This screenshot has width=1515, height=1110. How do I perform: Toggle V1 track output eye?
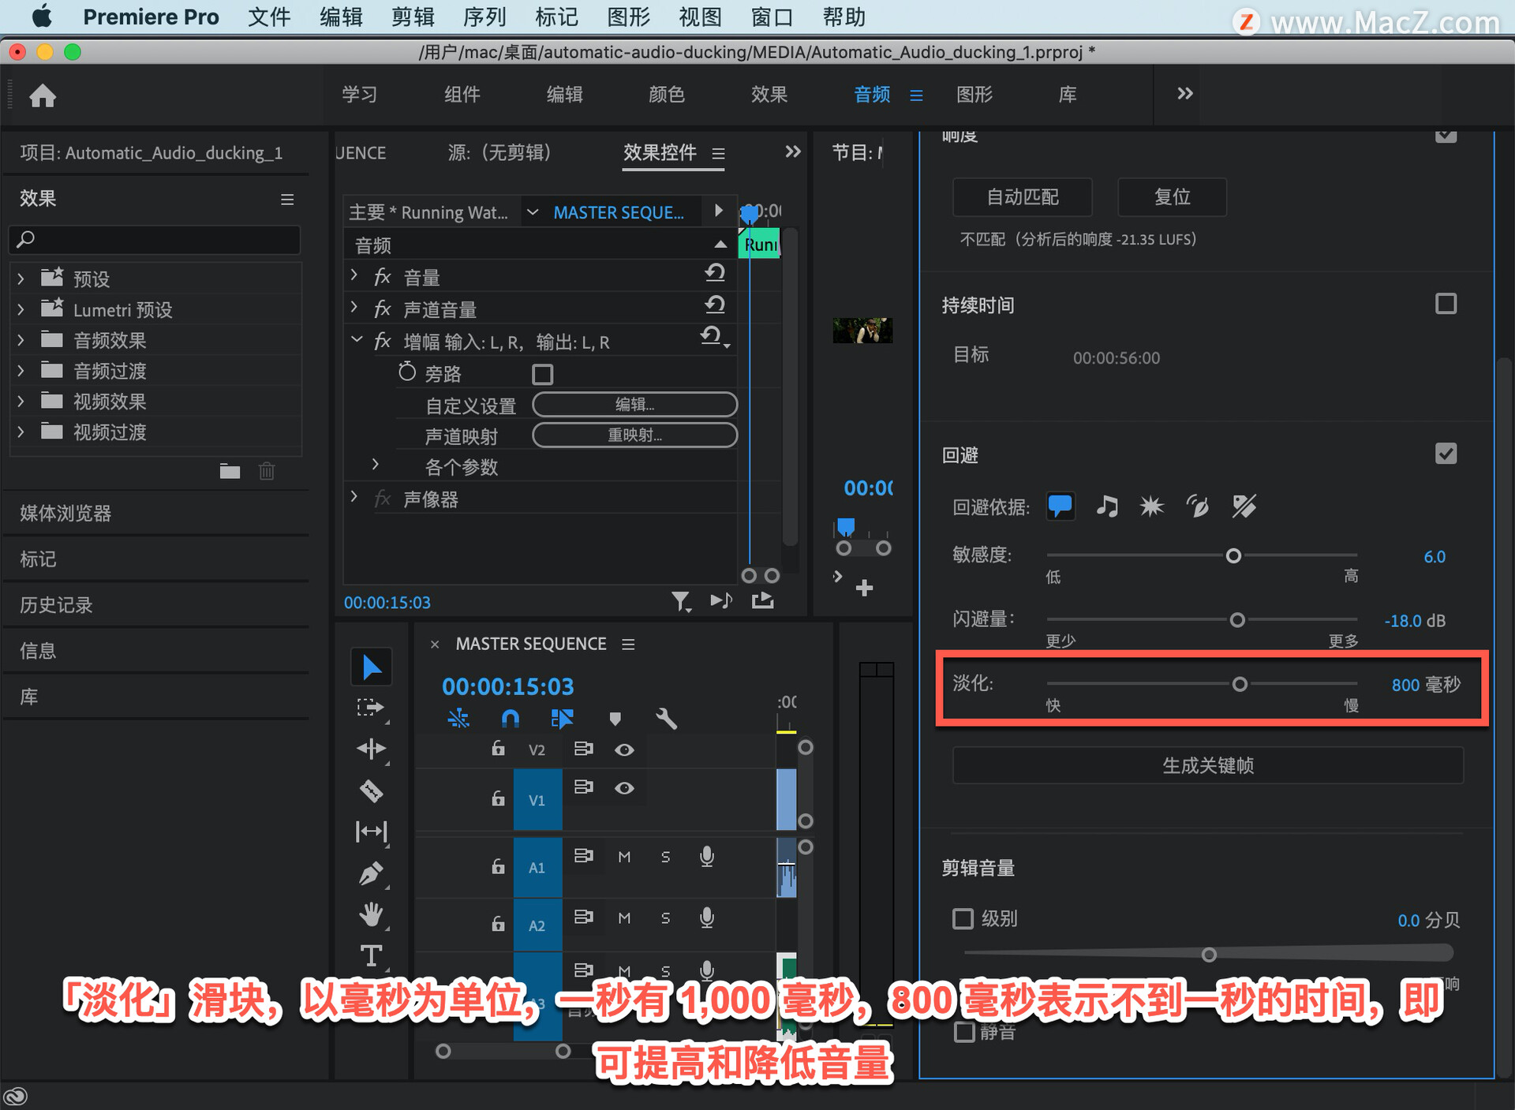coord(624,788)
